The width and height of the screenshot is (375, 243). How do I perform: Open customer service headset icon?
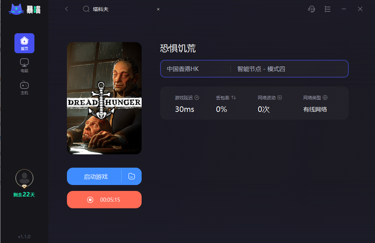[311, 9]
